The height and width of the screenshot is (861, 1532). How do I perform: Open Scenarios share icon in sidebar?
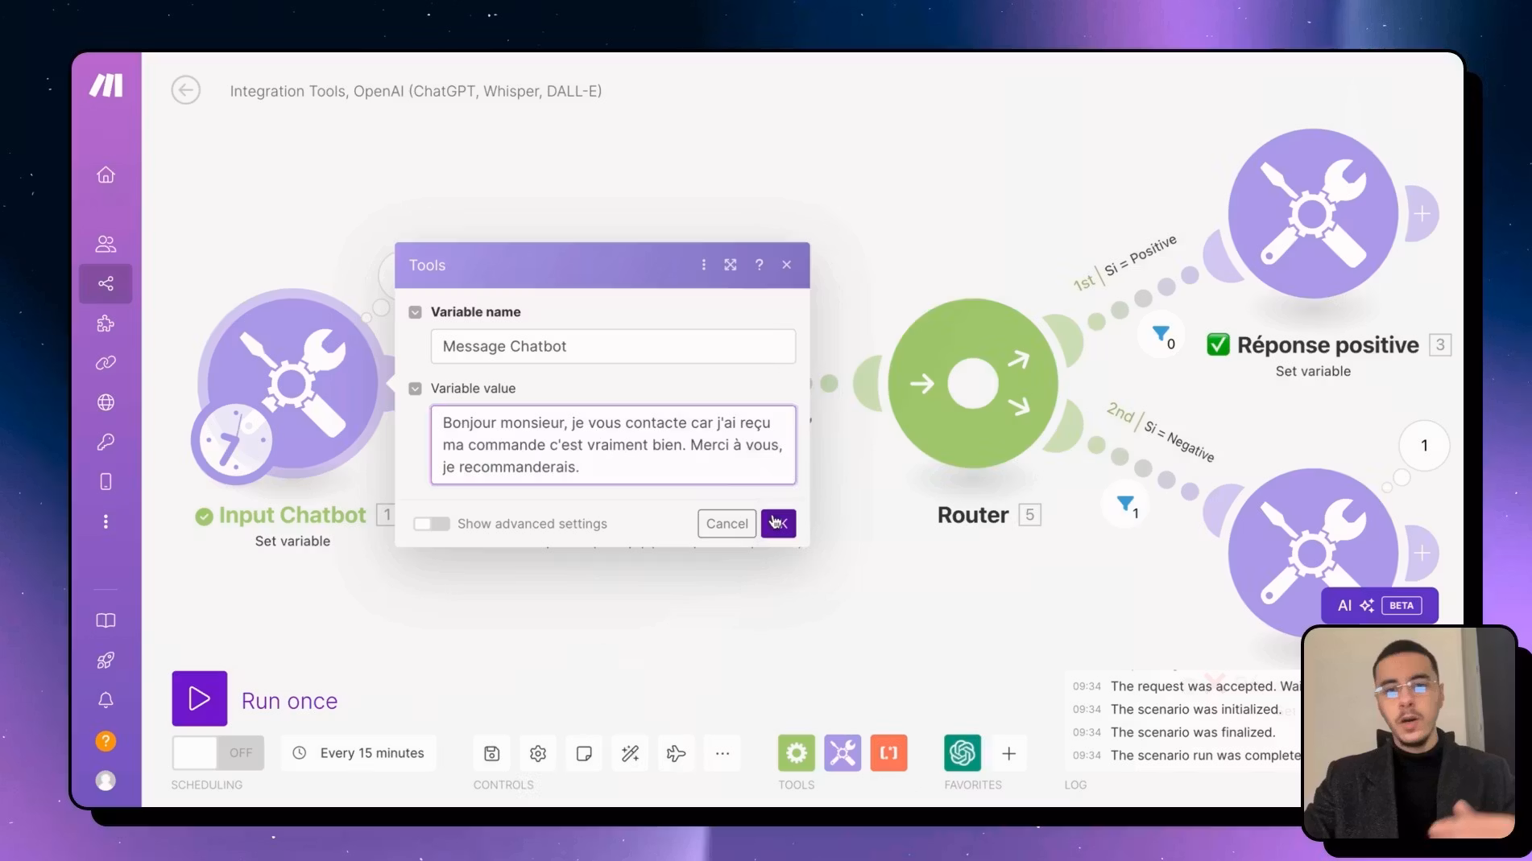106,284
